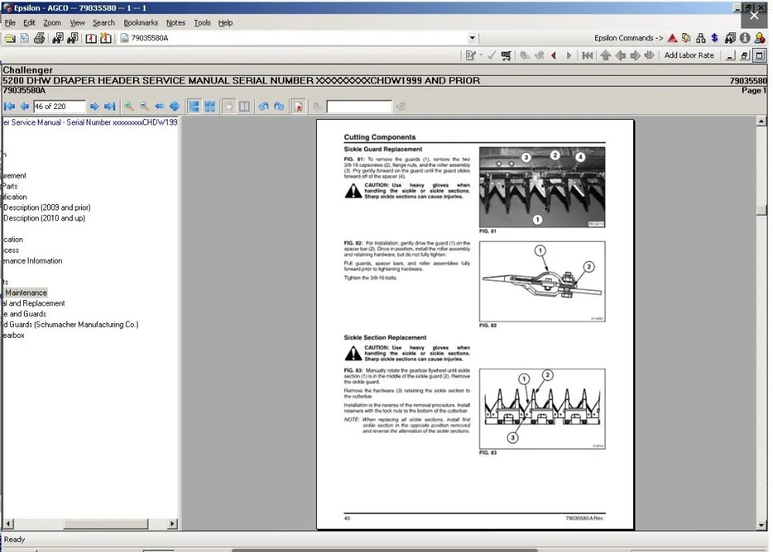Click the FIG. 81 sickle guard photo
Image resolution: width=773 pixels, height=552 pixels.
[542, 187]
